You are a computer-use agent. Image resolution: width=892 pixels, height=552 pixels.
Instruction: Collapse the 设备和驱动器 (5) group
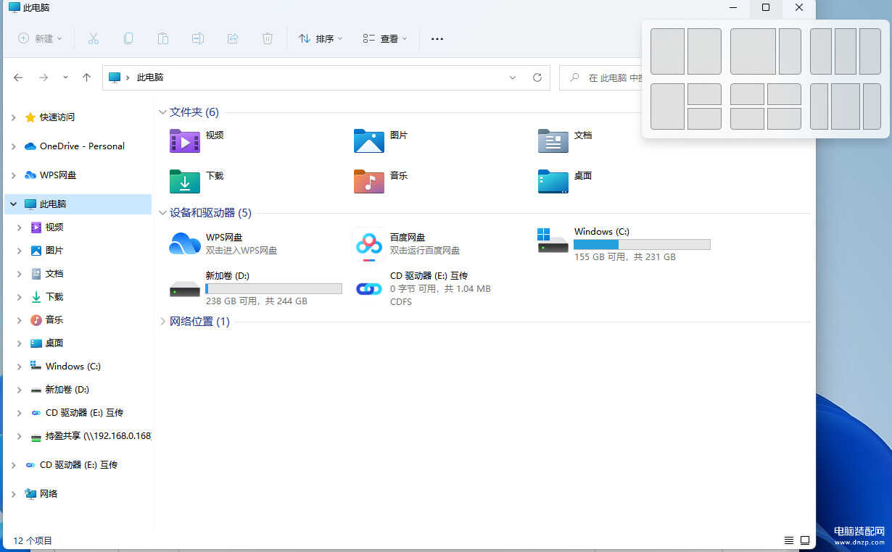coord(162,213)
